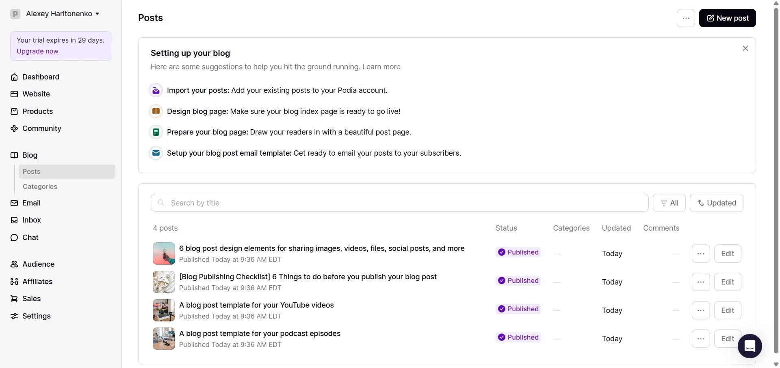Create a New post
The height and width of the screenshot is (368, 780).
pyautogui.click(x=728, y=18)
